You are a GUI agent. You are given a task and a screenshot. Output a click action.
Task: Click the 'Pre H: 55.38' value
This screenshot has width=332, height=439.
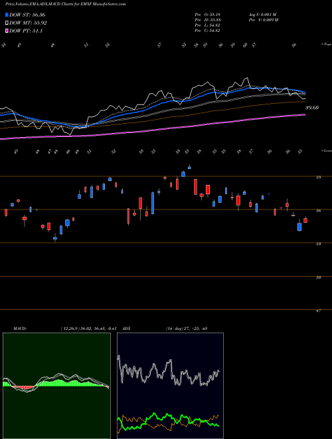point(207,20)
